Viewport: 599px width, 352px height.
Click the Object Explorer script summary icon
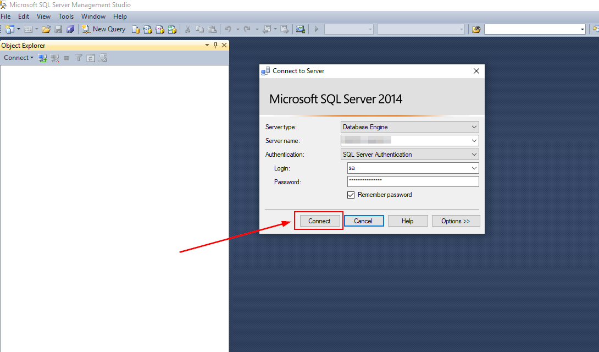(x=103, y=58)
